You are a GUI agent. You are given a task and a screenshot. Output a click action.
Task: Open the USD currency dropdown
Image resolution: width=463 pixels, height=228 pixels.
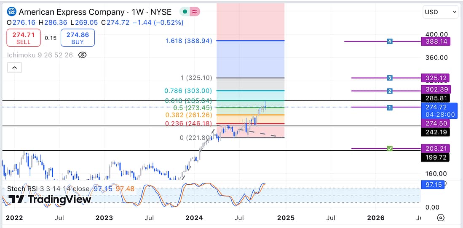coord(440,12)
